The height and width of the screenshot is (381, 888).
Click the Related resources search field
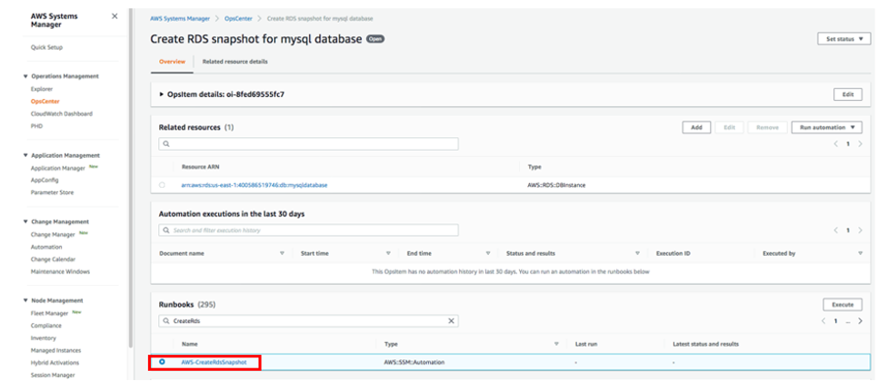point(309,144)
